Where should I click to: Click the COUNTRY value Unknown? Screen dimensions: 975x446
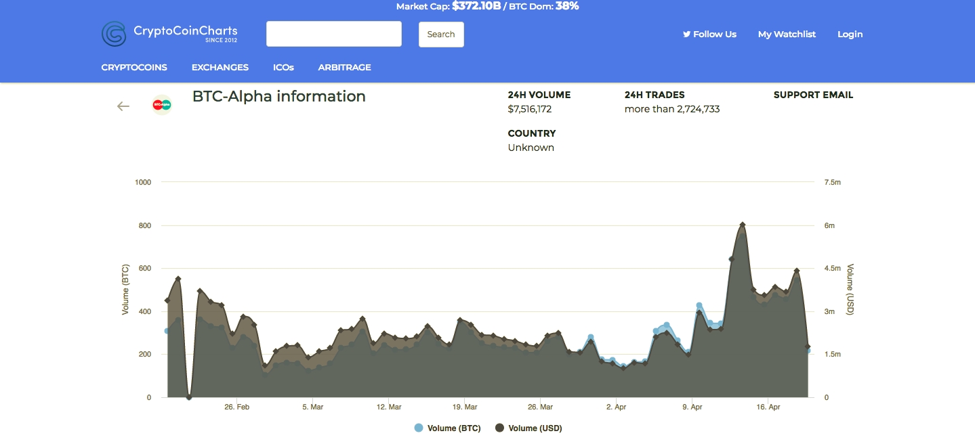tap(531, 148)
